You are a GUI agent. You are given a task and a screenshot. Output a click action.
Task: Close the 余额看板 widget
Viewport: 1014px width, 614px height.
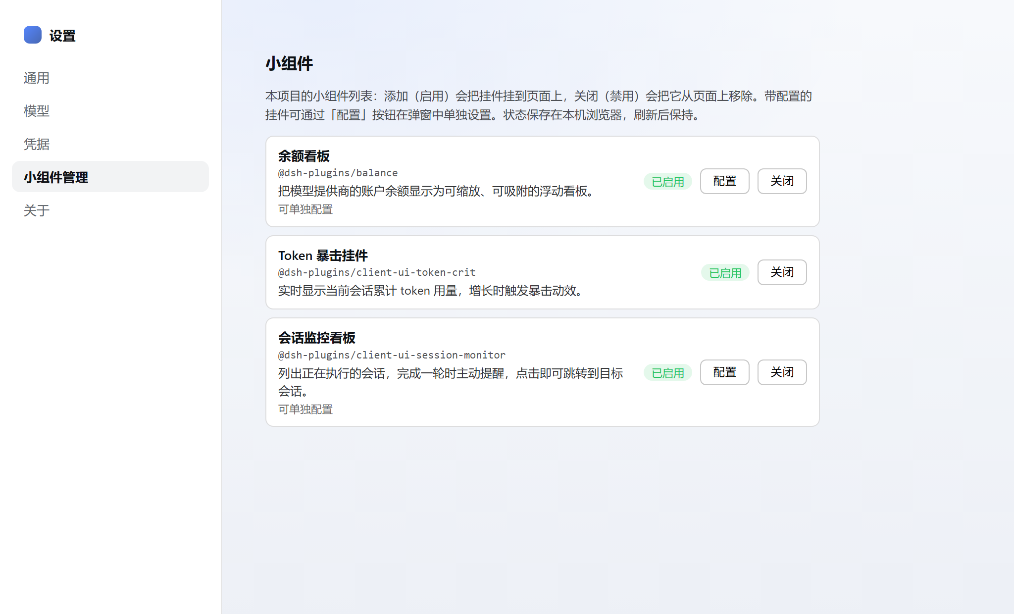tap(782, 181)
